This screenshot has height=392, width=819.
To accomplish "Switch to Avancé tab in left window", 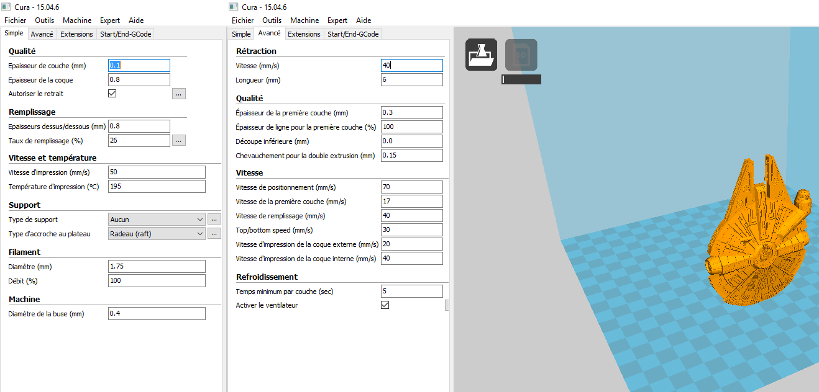I will tap(42, 34).
